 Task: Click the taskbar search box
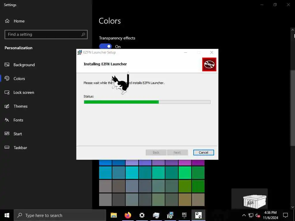click(60, 215)
